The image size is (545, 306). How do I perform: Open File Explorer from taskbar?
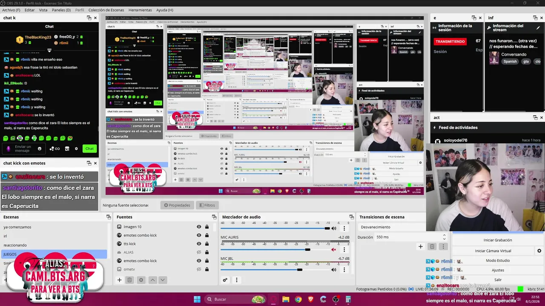coord(286,299)
